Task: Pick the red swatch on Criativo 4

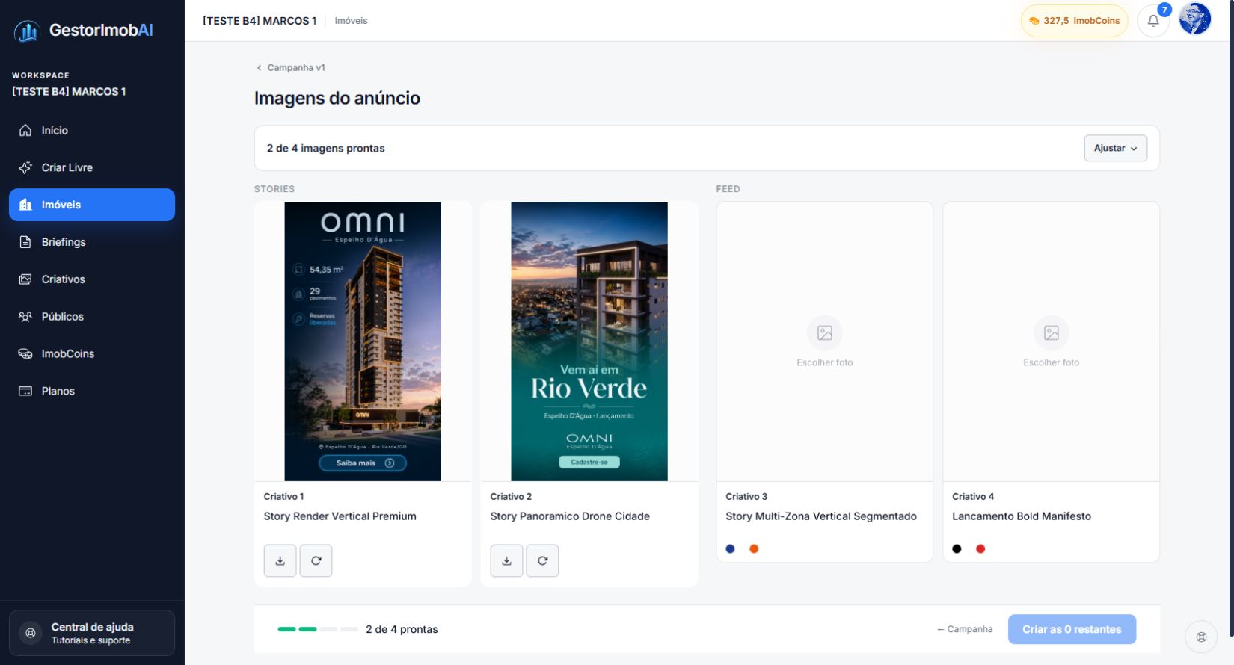Action: pos(980,549)
